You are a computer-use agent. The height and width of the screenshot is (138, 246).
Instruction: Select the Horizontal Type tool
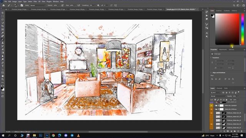(x=3, y=66)
